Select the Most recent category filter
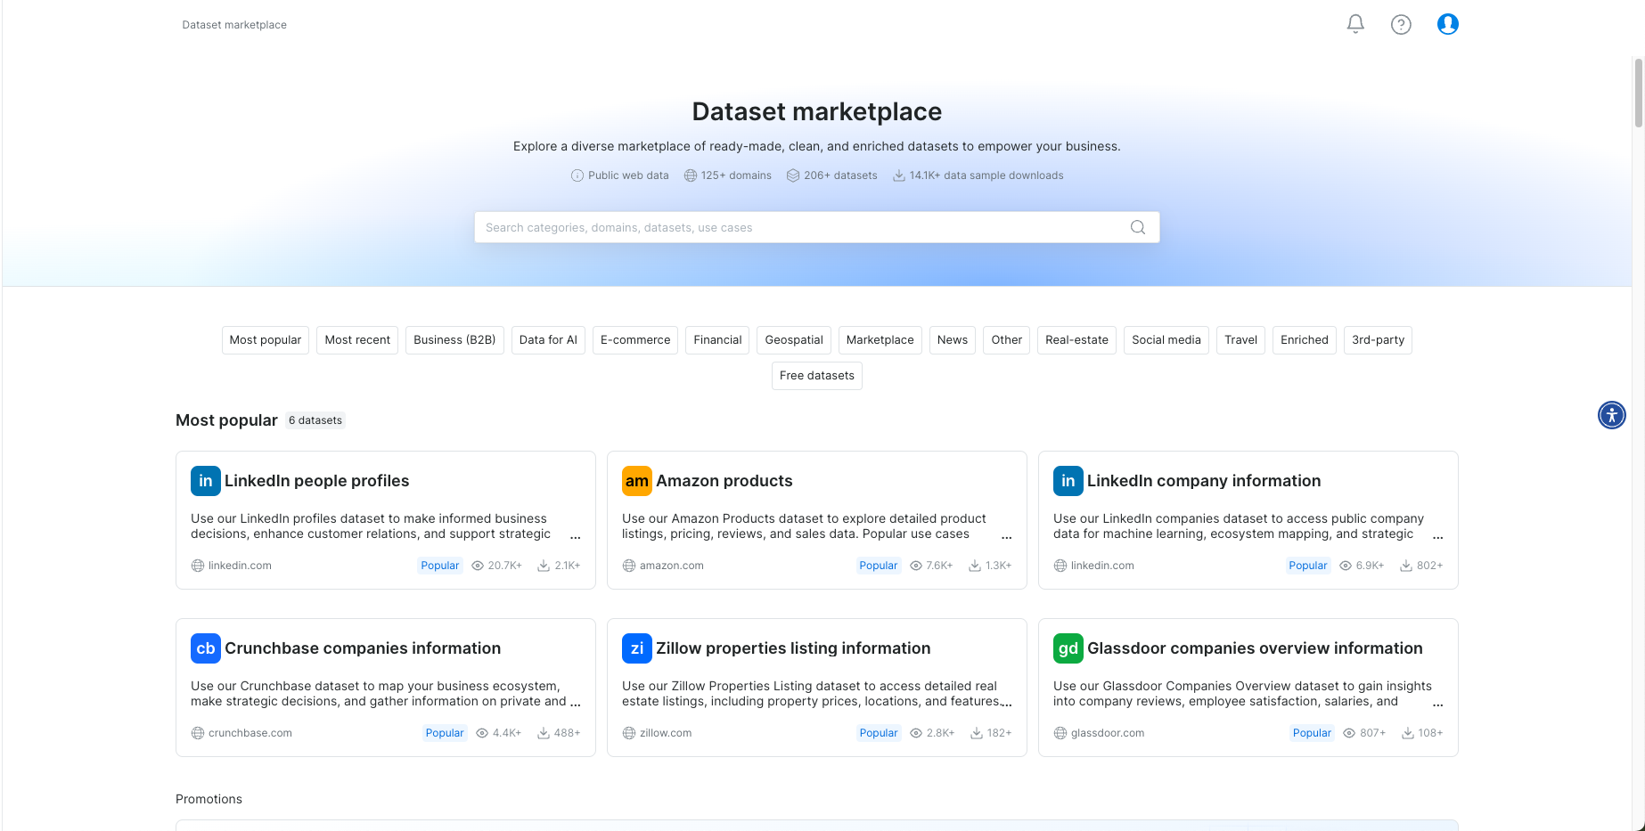 pos(357,340)
